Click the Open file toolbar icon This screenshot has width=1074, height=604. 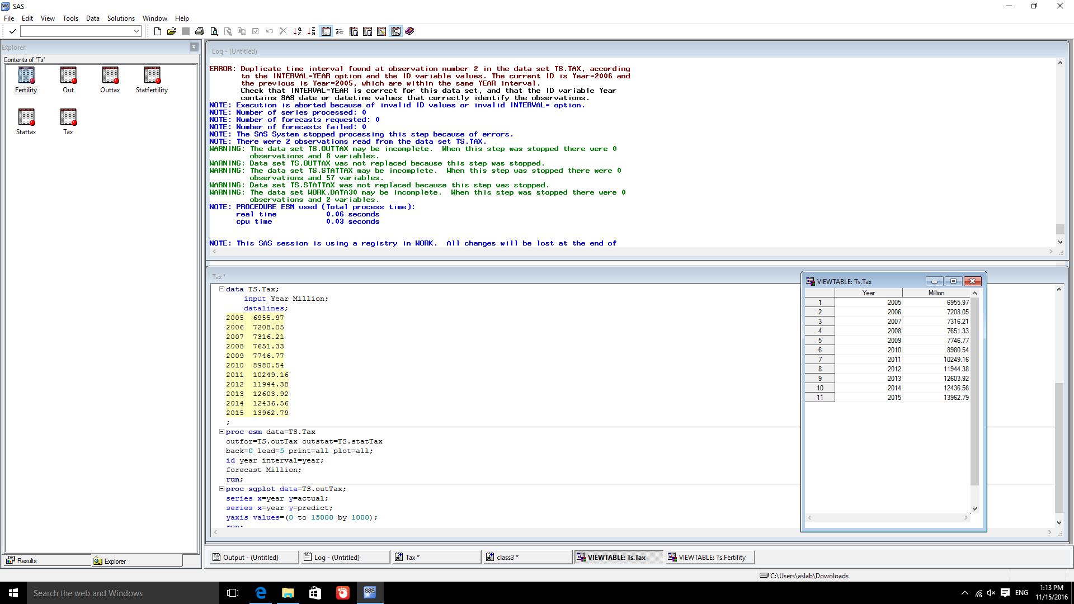click(172, 31)
